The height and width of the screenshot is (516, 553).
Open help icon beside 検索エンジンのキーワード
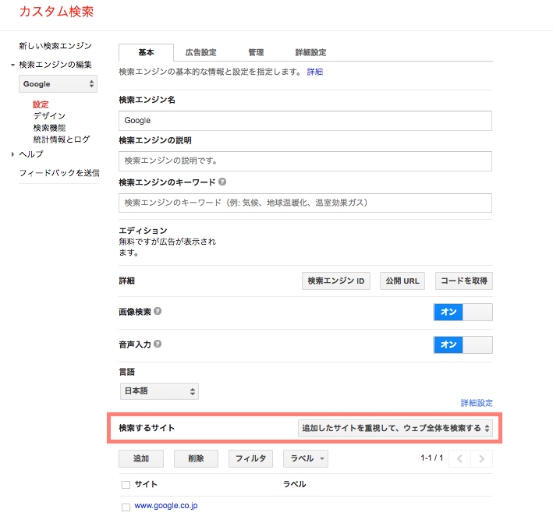[x=222, y=182]
